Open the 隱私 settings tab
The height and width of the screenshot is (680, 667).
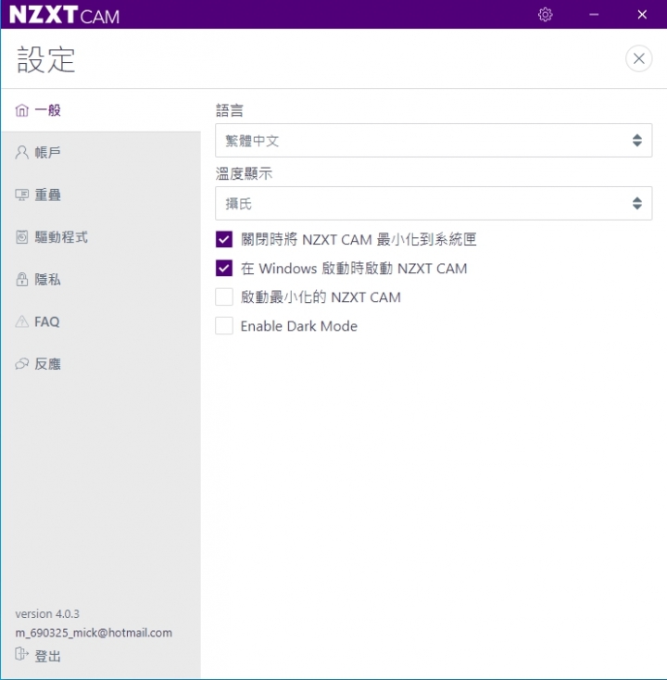tap(101, 279)
